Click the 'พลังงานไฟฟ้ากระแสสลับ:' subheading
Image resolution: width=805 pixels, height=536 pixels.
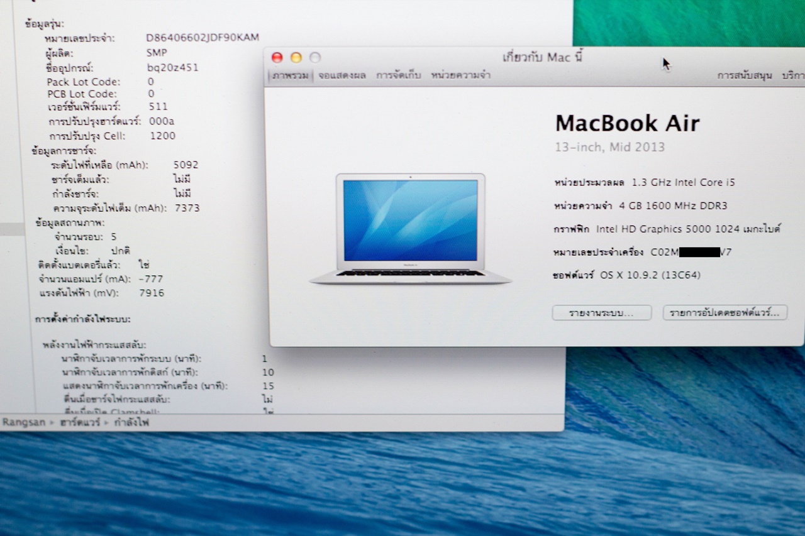[94, 345]
